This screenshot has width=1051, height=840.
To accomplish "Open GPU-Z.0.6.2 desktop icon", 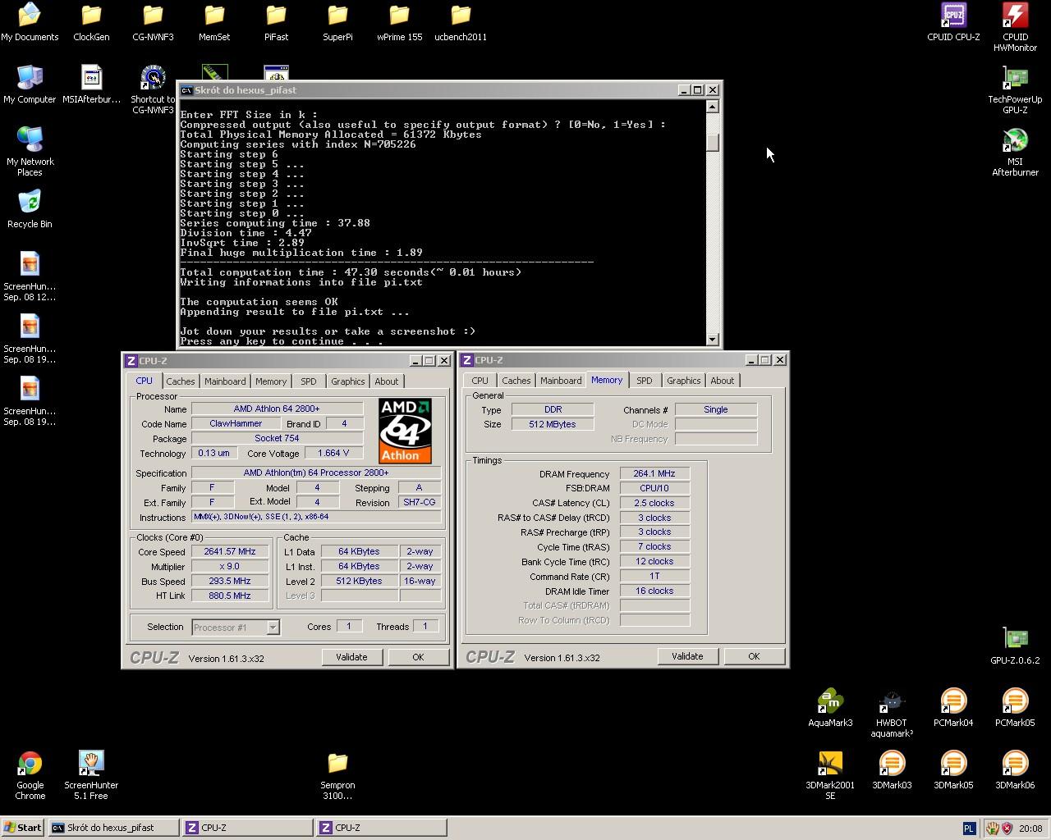I will (1015, 645).
